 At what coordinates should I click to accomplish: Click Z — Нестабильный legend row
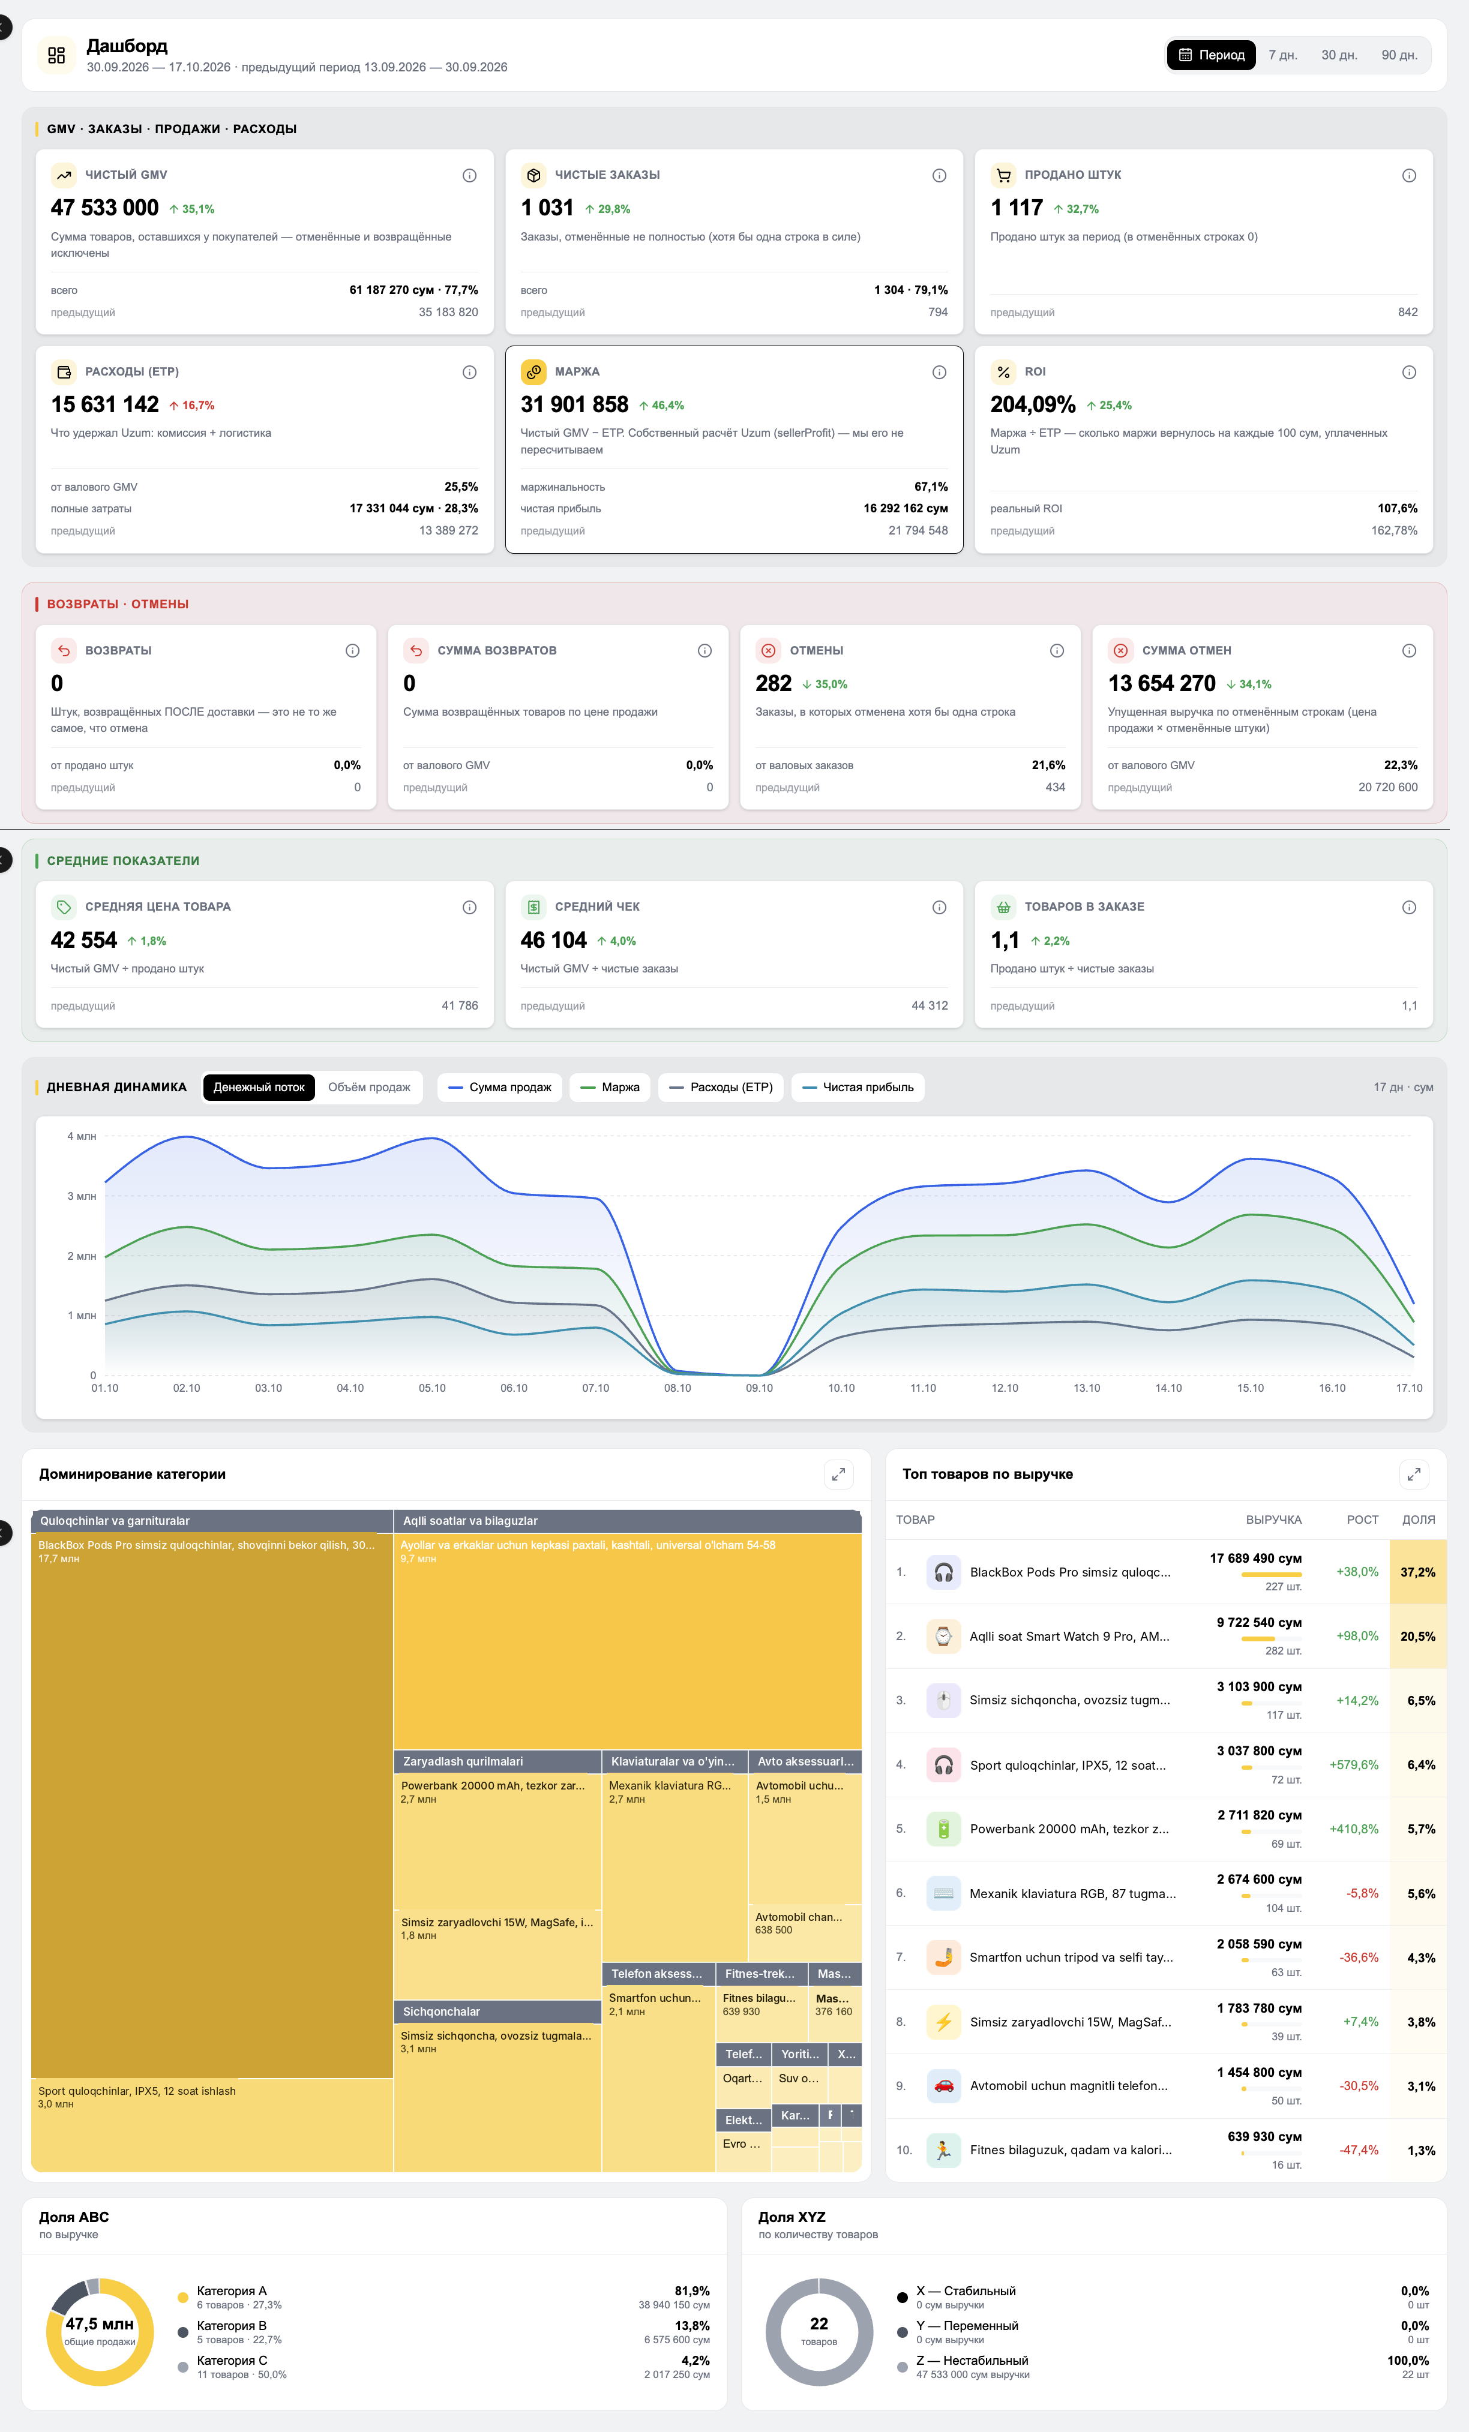click(x=1163, y=2367)
